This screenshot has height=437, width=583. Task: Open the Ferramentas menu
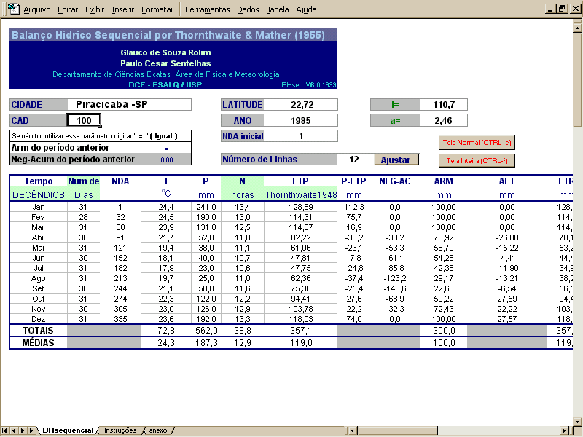[208, 9]
